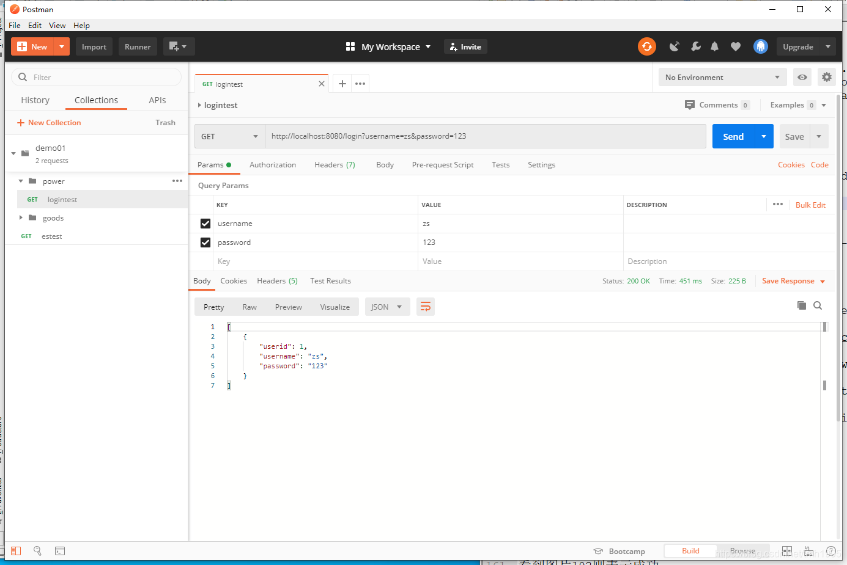Click the collections Filter search field
The image size is (847, 565).
coord(97,77)
